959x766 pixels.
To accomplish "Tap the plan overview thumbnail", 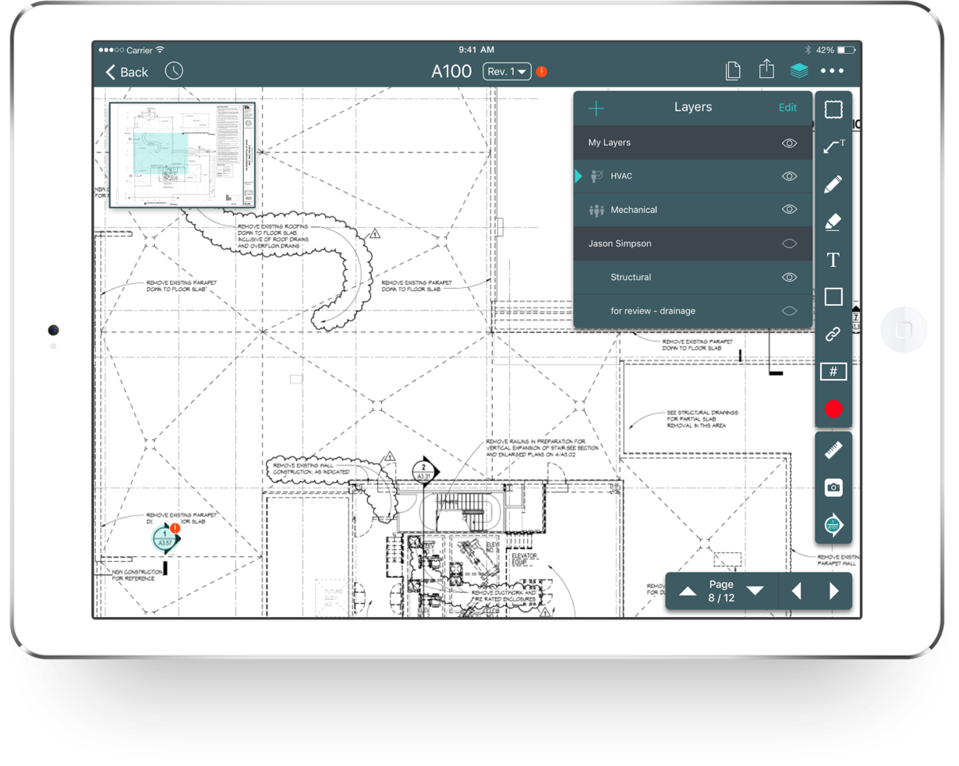I will (182, 154).
